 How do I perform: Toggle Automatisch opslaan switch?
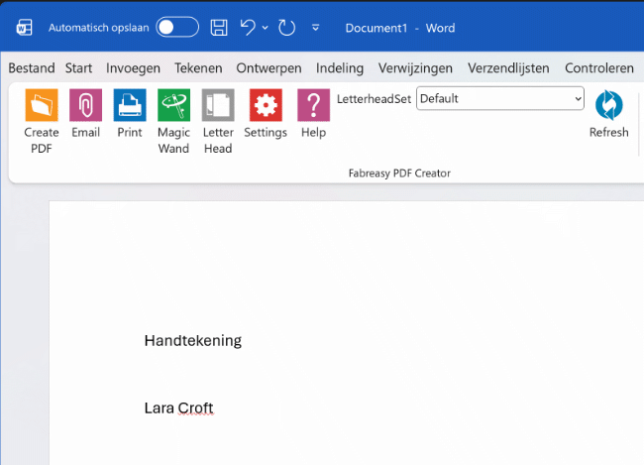click(177, 28)
